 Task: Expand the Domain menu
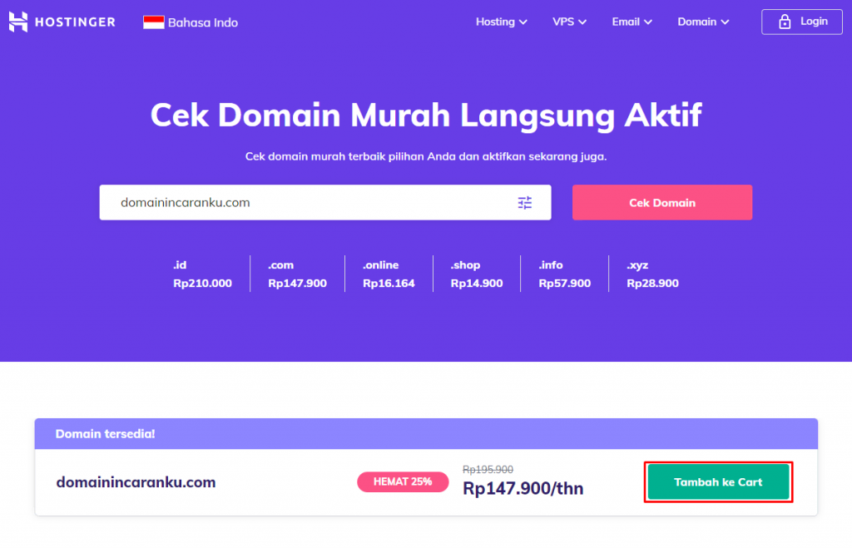[x=702, y=22]
